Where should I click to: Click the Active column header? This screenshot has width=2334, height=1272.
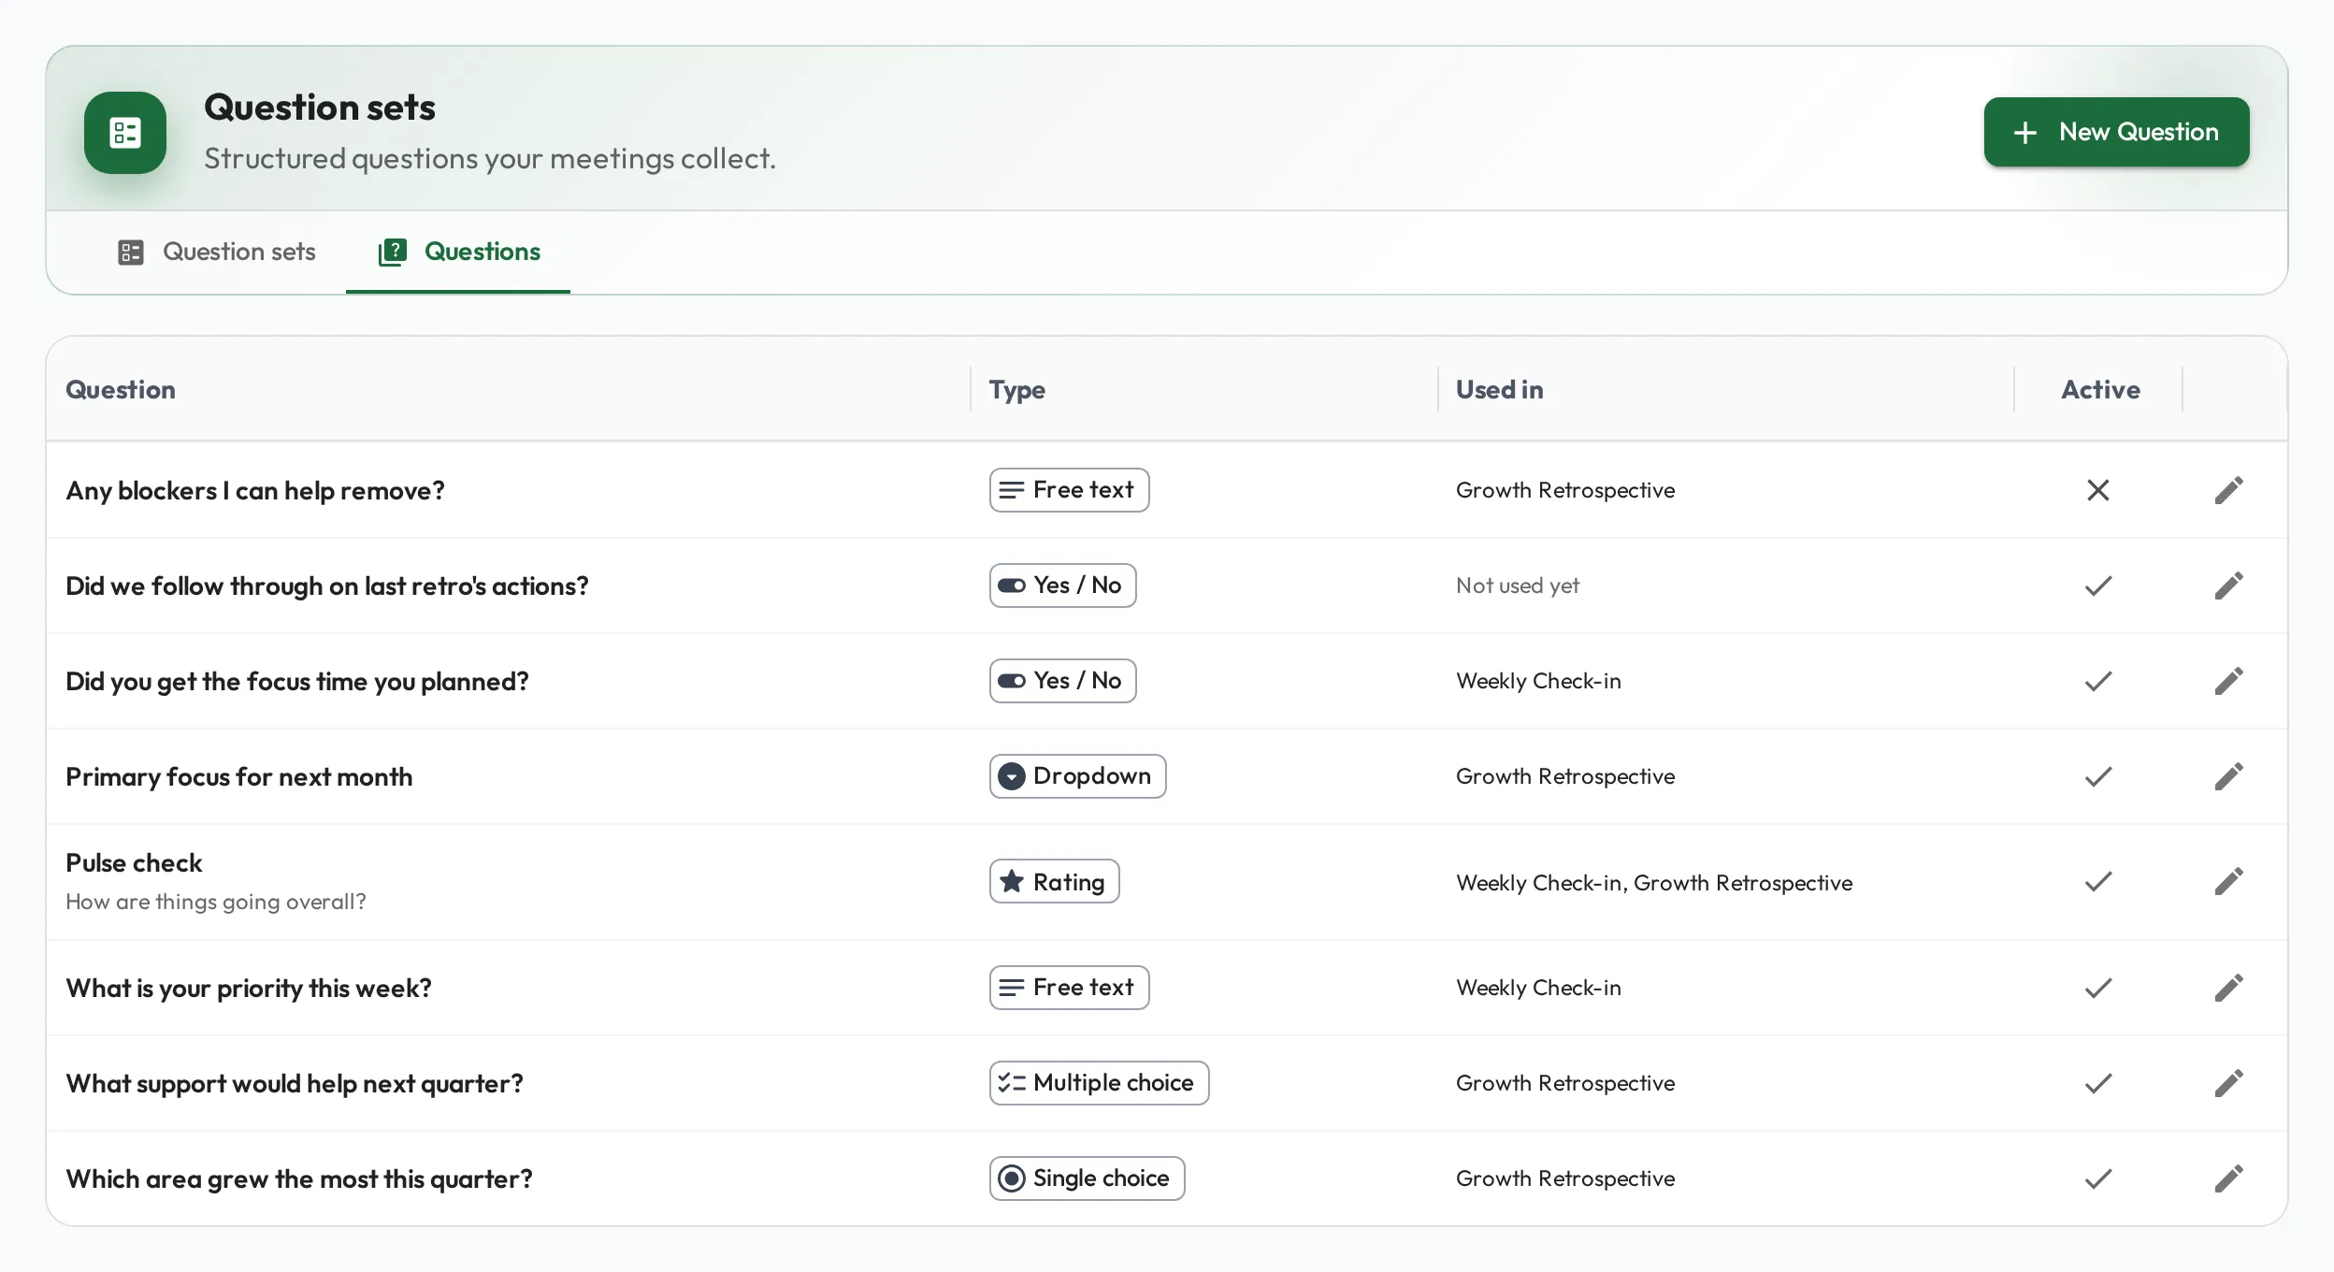click(2100, 389)
